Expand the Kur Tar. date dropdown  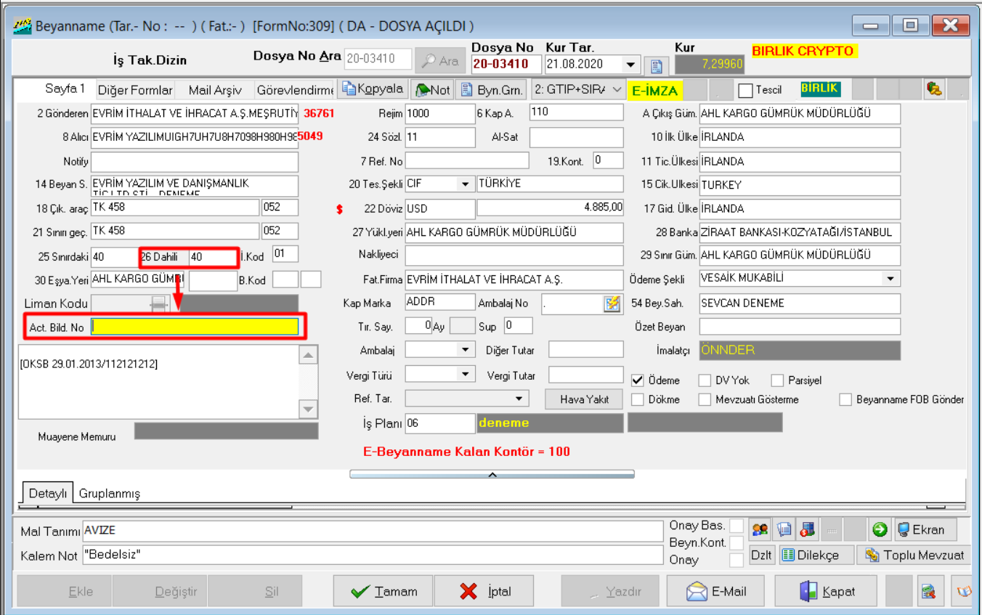coord(631,65)
